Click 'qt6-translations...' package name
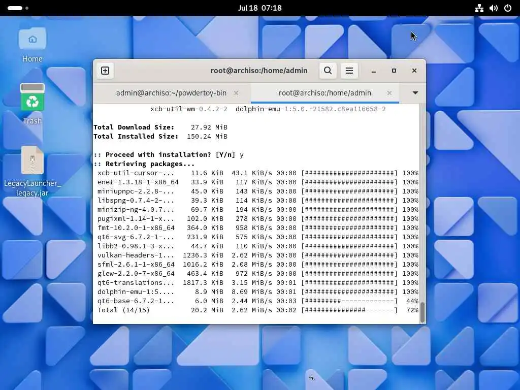This screenshot has width=520, height=390. point(136,282)
